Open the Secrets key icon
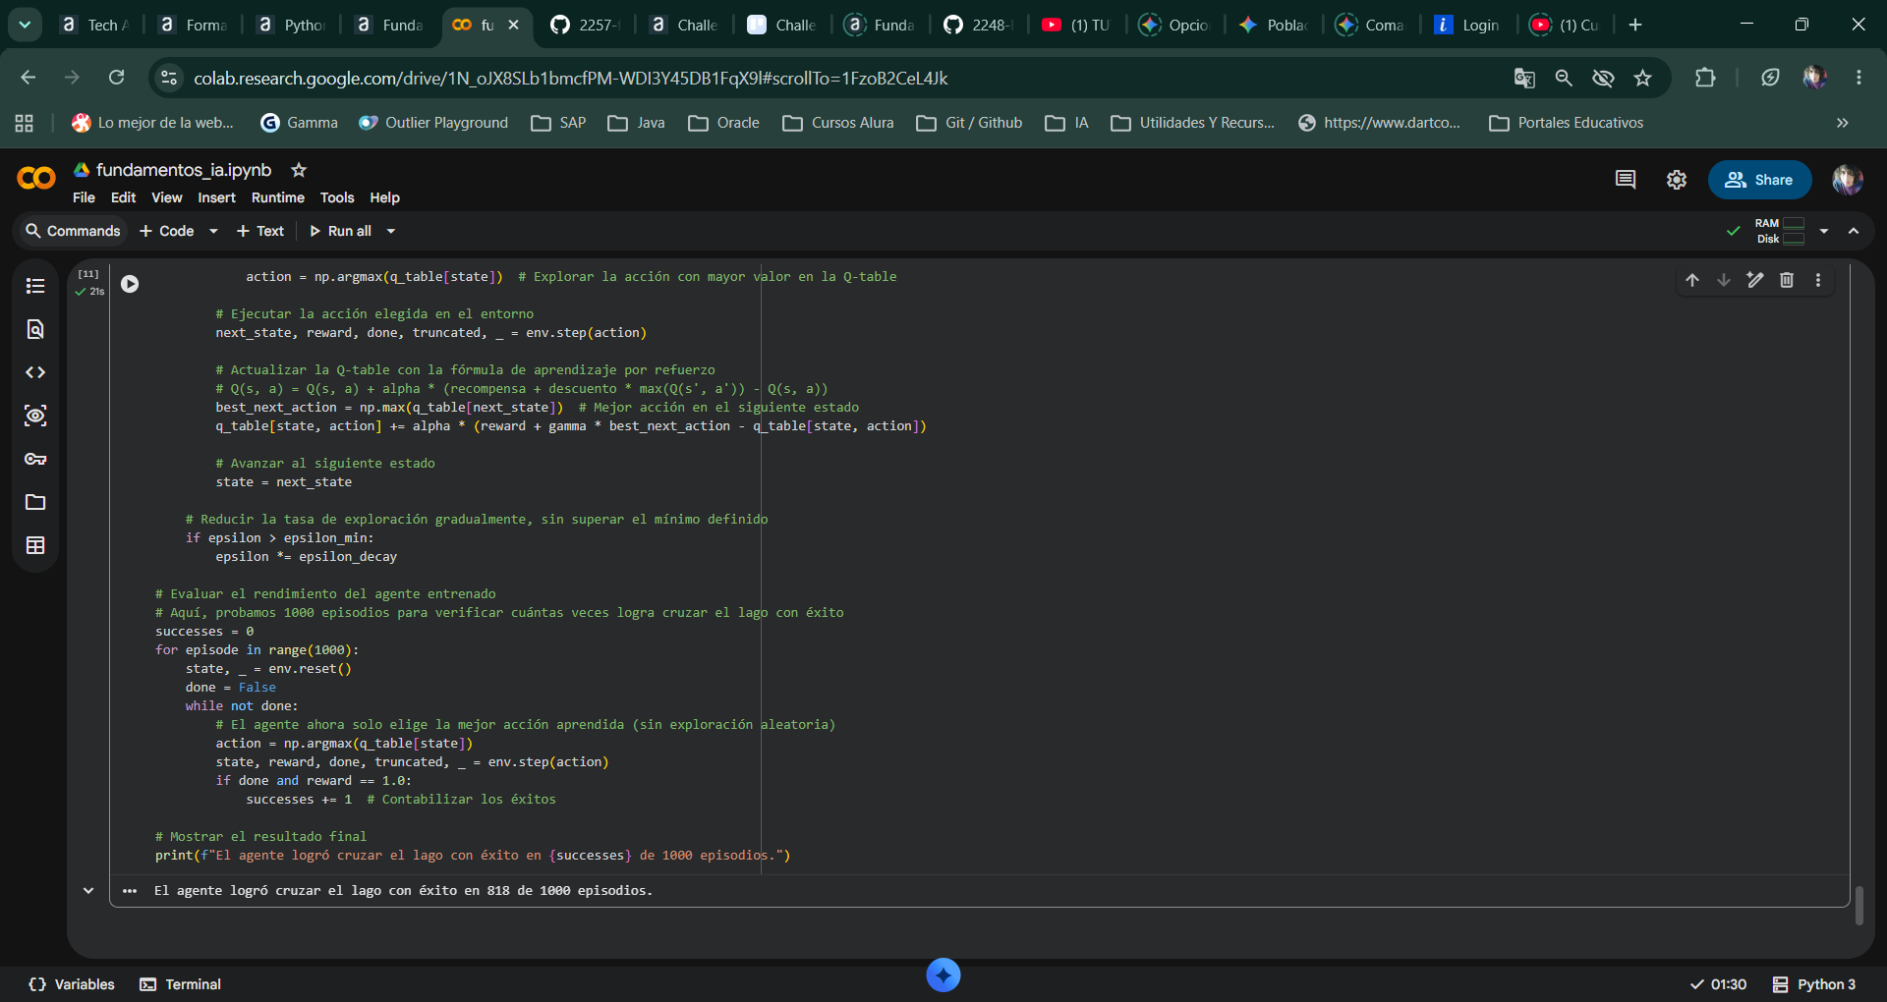Viewport: 1887px width, 1002px height. [35, 459]
